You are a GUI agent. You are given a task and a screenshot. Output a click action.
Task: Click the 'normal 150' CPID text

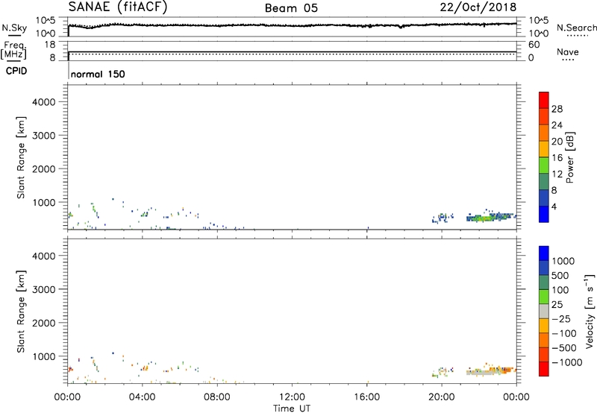[x=98, y=74]
